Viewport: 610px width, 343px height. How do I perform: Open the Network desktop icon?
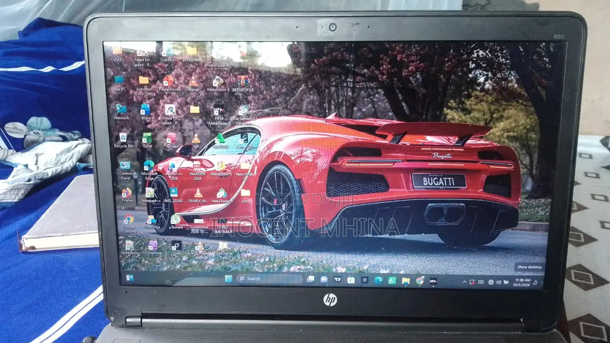coord(121,111)
